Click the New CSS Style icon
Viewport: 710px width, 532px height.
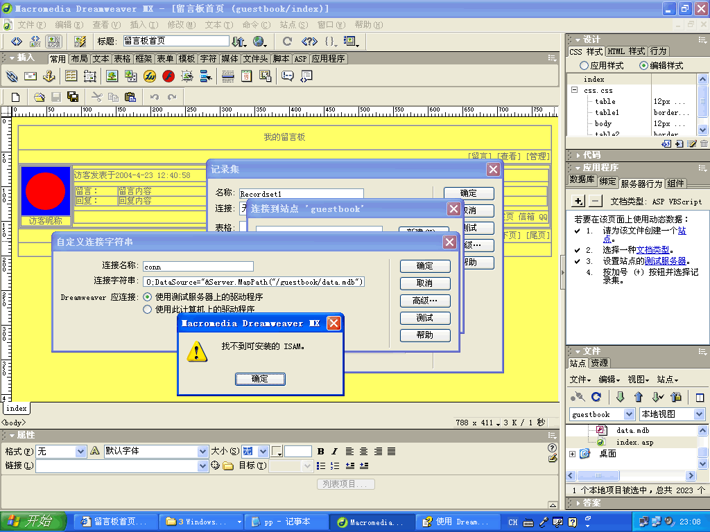(679, 144)
